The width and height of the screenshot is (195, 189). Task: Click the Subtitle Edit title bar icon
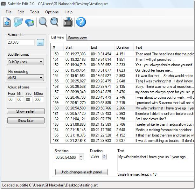click(x=3, y=4)
